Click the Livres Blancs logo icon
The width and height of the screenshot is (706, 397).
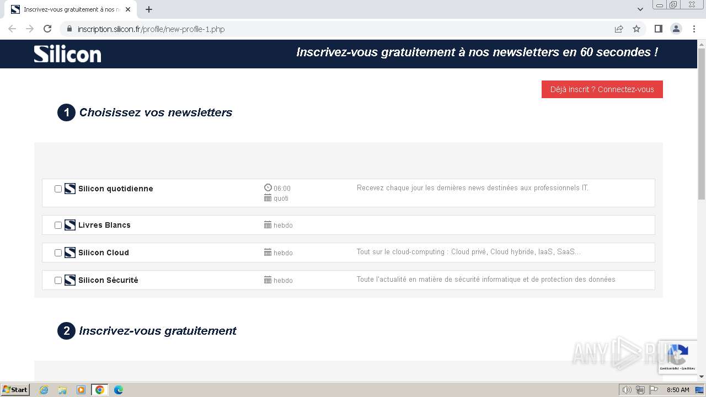click(70, 225)
